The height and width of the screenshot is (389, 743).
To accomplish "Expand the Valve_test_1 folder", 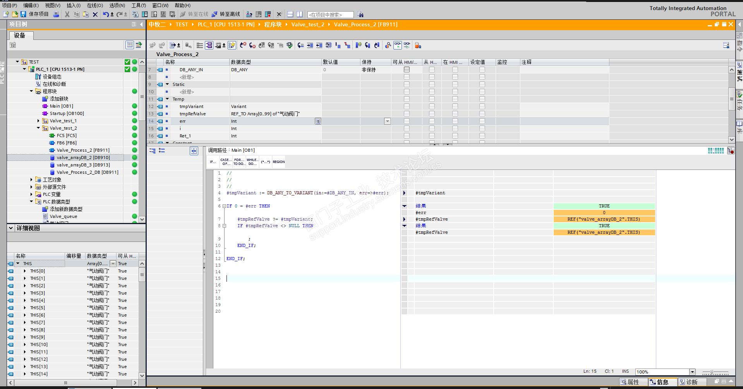I will pyautogui.click(x=38, y=121).
